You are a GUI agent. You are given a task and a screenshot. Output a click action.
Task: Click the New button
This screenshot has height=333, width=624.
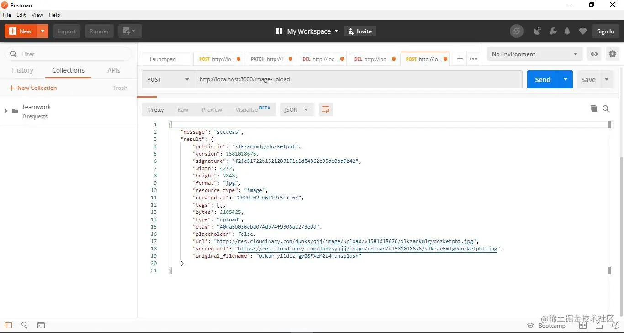pyautogui.click(x=21, y=31)
